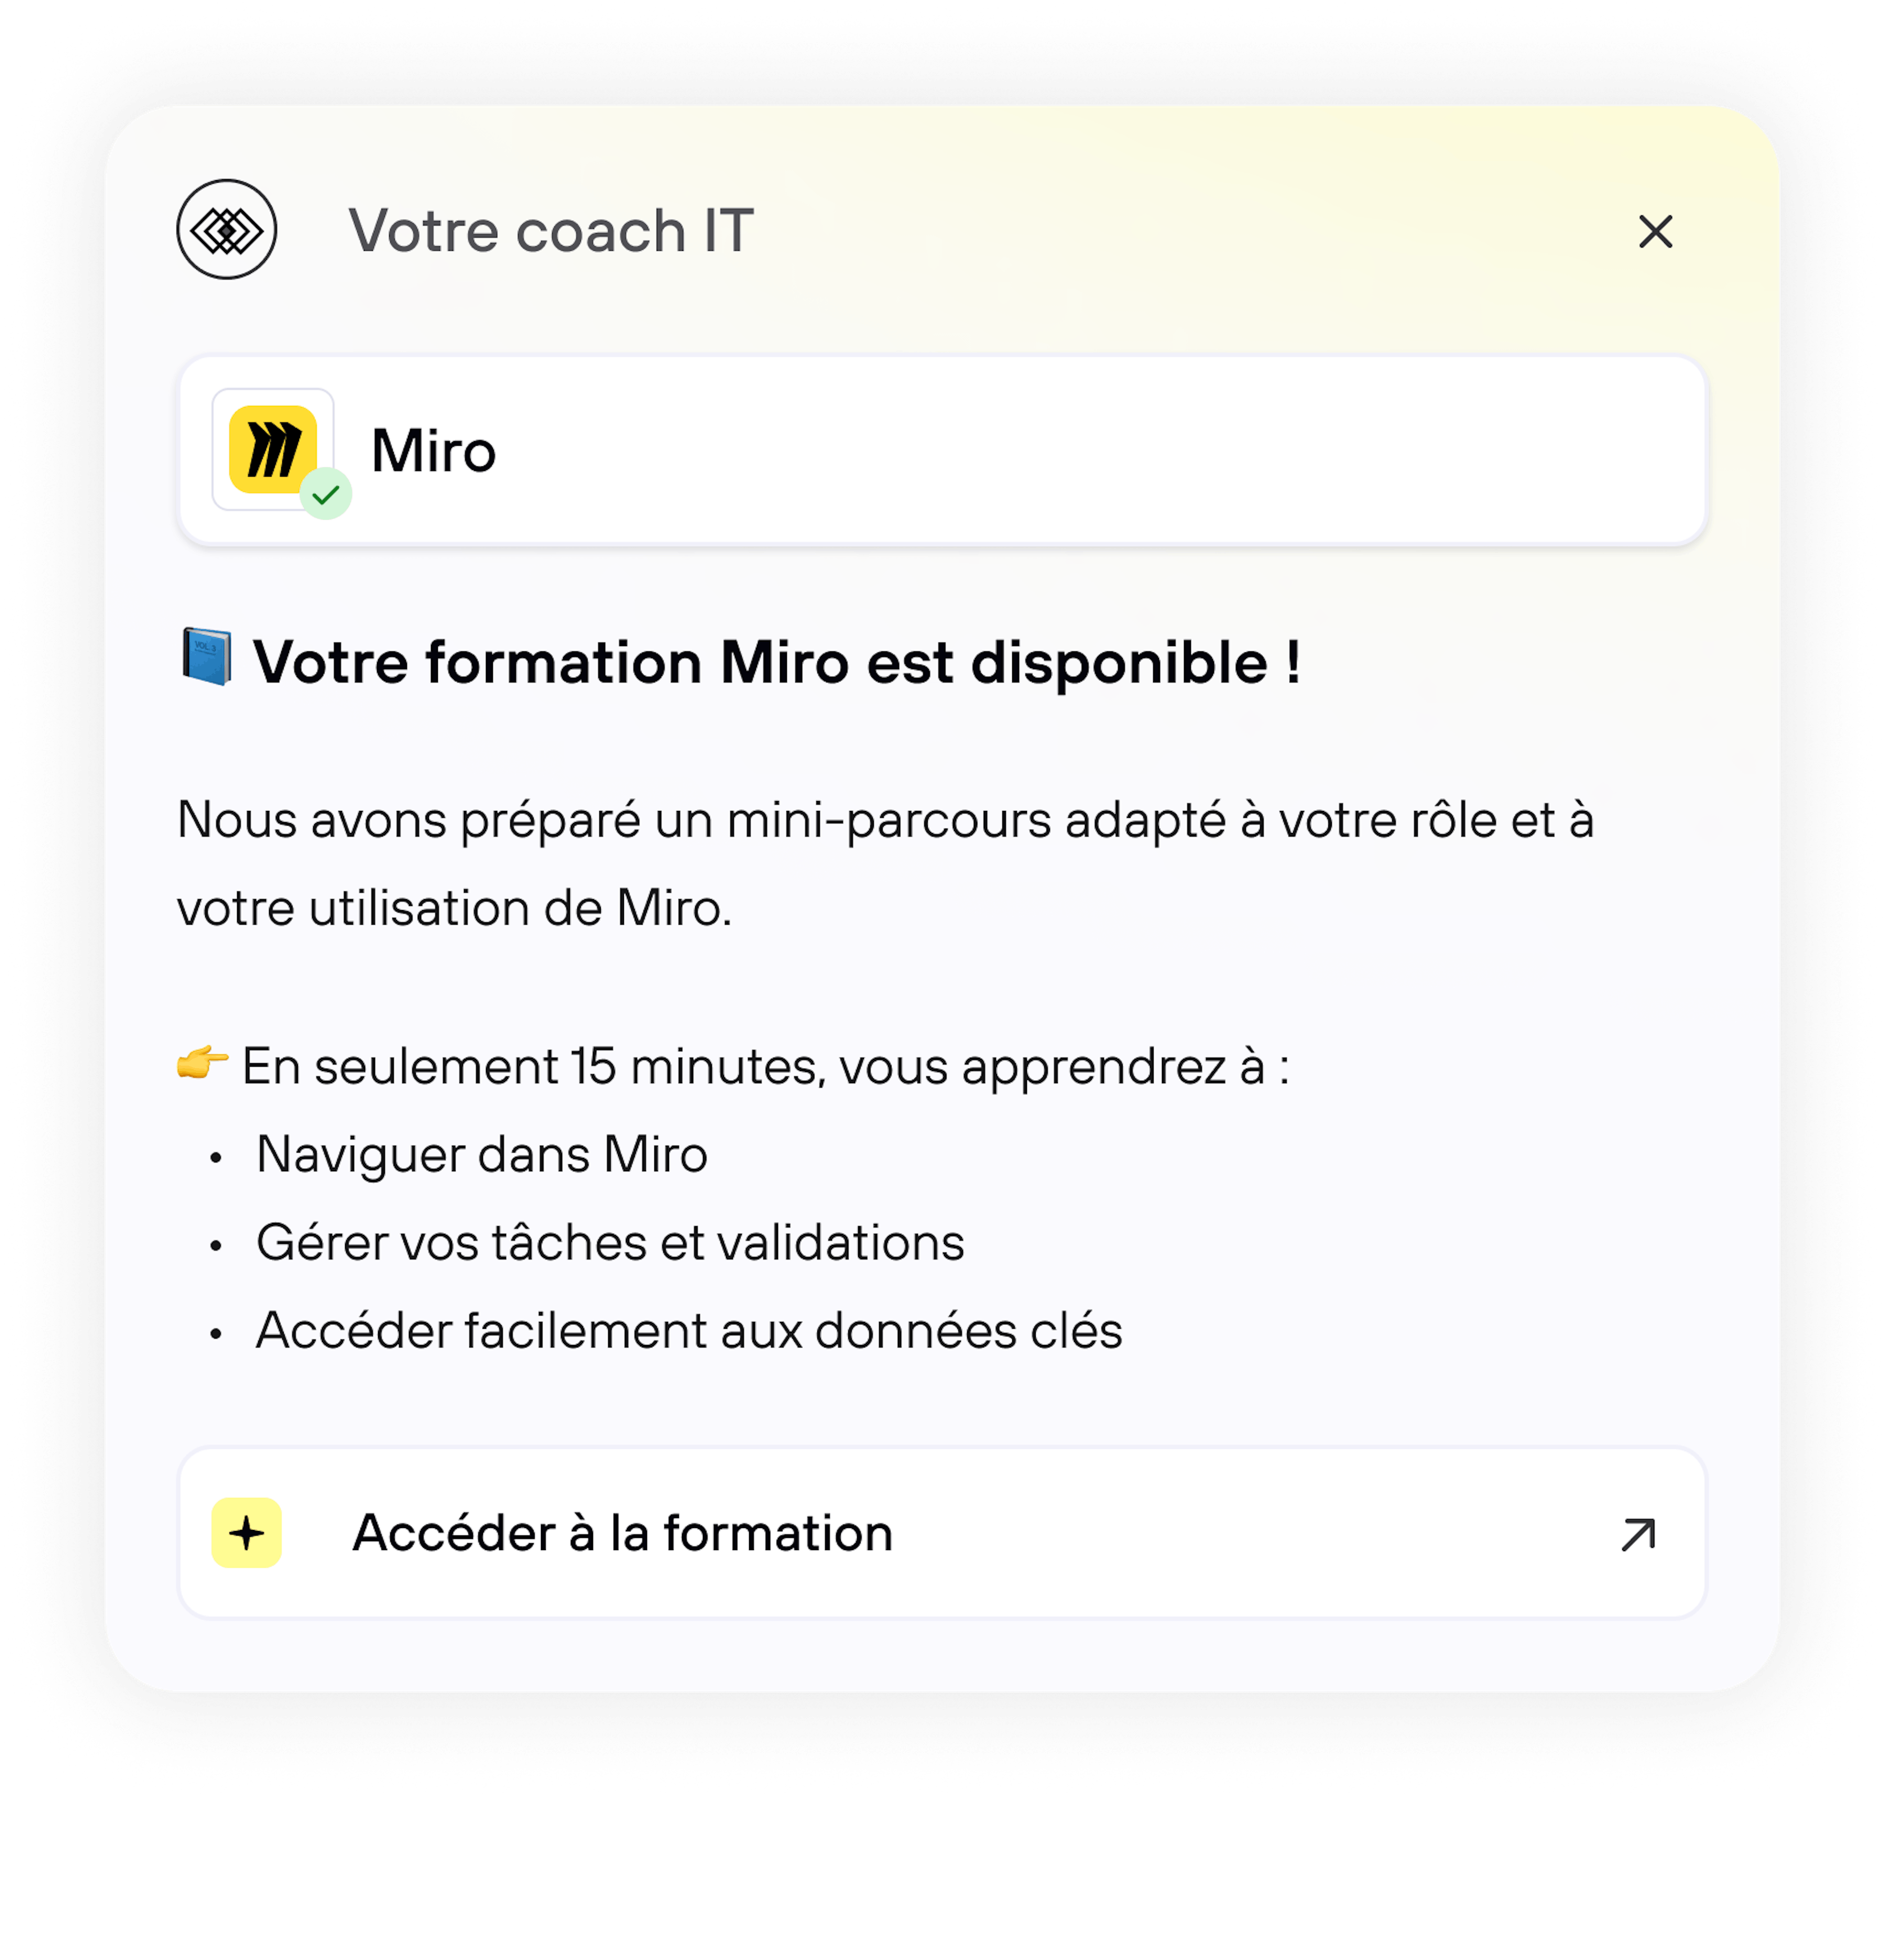The height and width of the screenshot is (1960, 1885).
Task: Click the "Miro" app name label
Action: (433, 451)
